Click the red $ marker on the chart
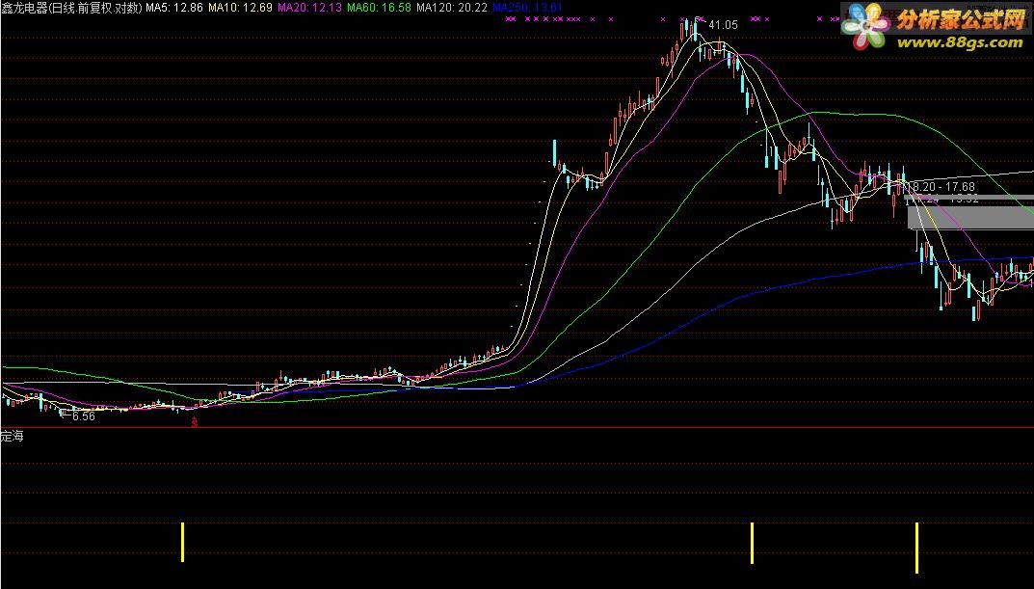The width and height of the screenshot is (1034, 589). click(194, 422)
